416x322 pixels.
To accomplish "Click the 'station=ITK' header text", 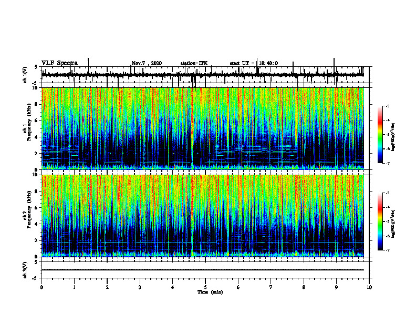I will (x=194, y=63).
